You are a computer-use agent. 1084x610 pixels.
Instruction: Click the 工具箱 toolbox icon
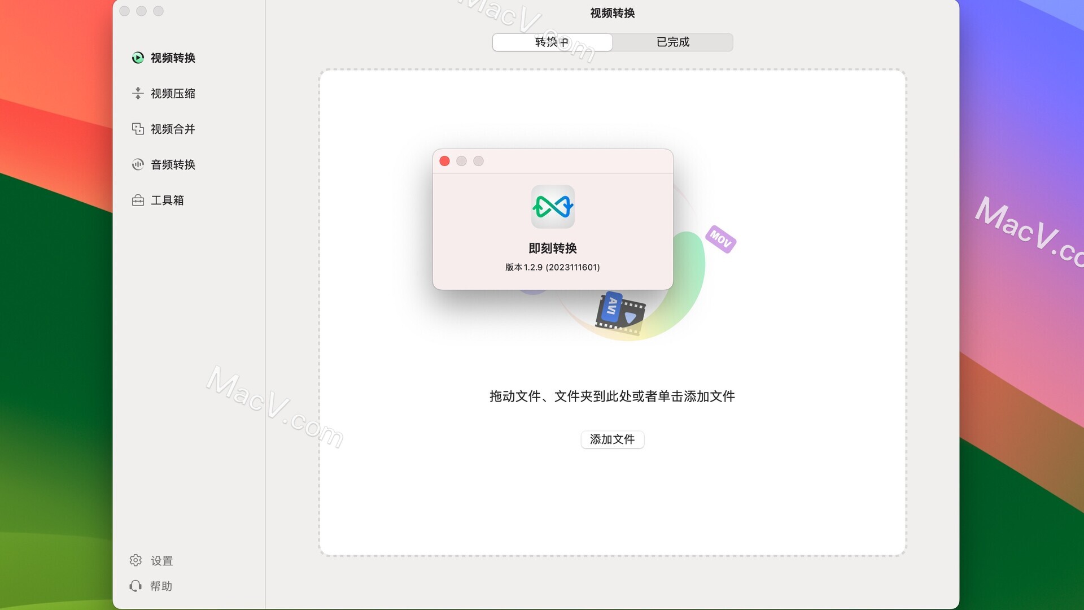coord(138,200)
